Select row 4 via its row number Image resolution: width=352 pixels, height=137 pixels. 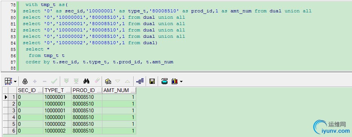(x=12, y=117)
